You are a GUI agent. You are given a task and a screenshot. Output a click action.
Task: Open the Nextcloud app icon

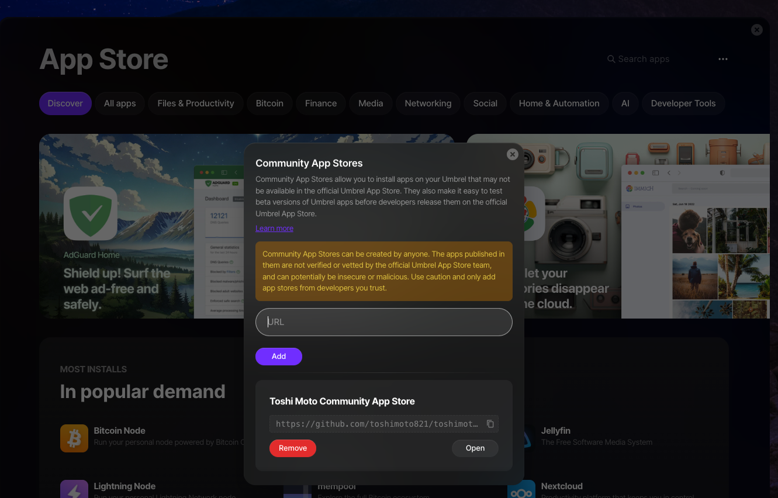pos(521,489)
